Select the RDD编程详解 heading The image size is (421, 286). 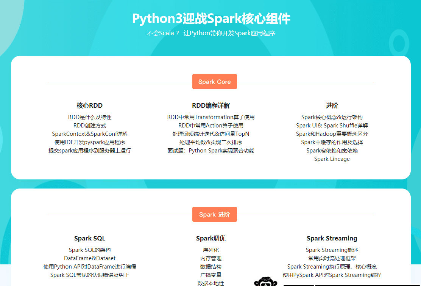pos(210,105)
